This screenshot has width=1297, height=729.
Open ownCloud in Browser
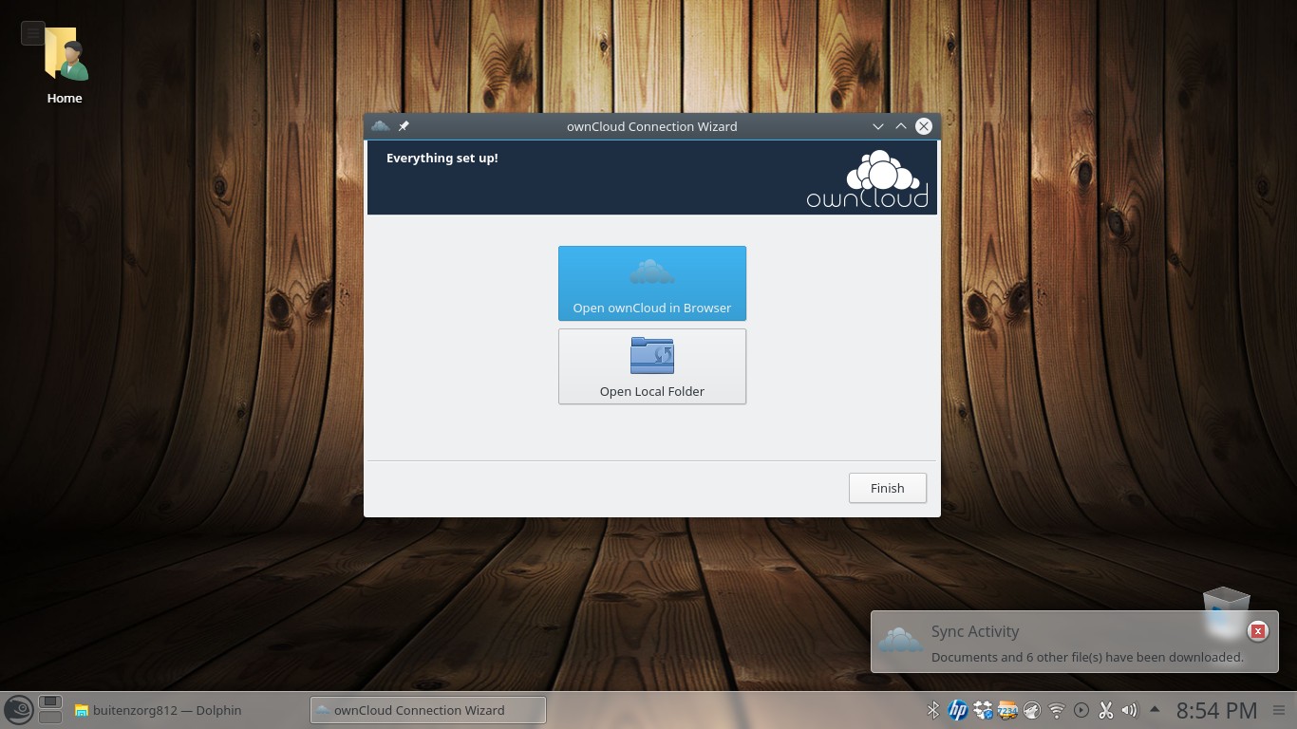tap(652, 283)
